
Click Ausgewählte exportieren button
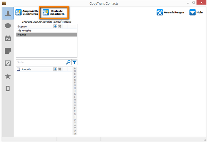pos(27,12)
